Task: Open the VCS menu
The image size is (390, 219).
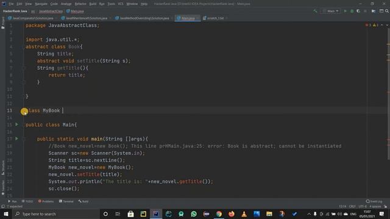Action: [x=121, y=4]
